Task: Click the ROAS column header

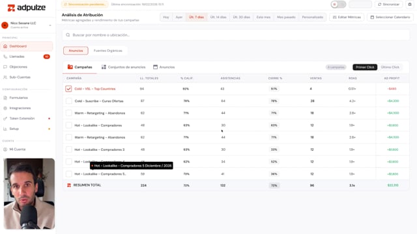Action: 352,78
